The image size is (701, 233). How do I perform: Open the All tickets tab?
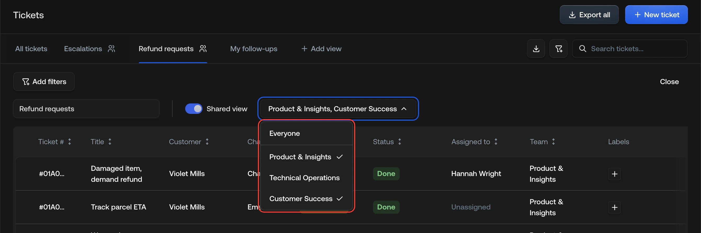31,49
